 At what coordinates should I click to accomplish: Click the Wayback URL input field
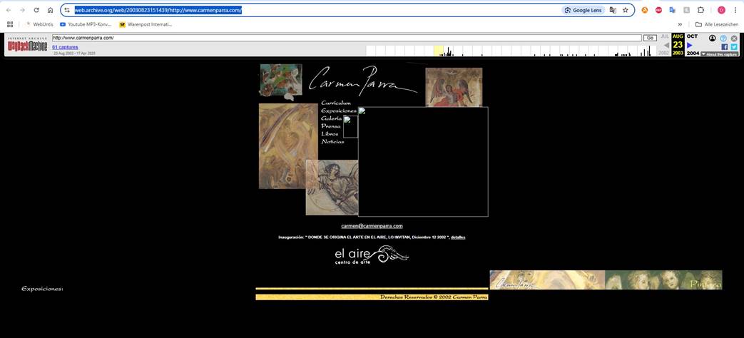[347, 38]
